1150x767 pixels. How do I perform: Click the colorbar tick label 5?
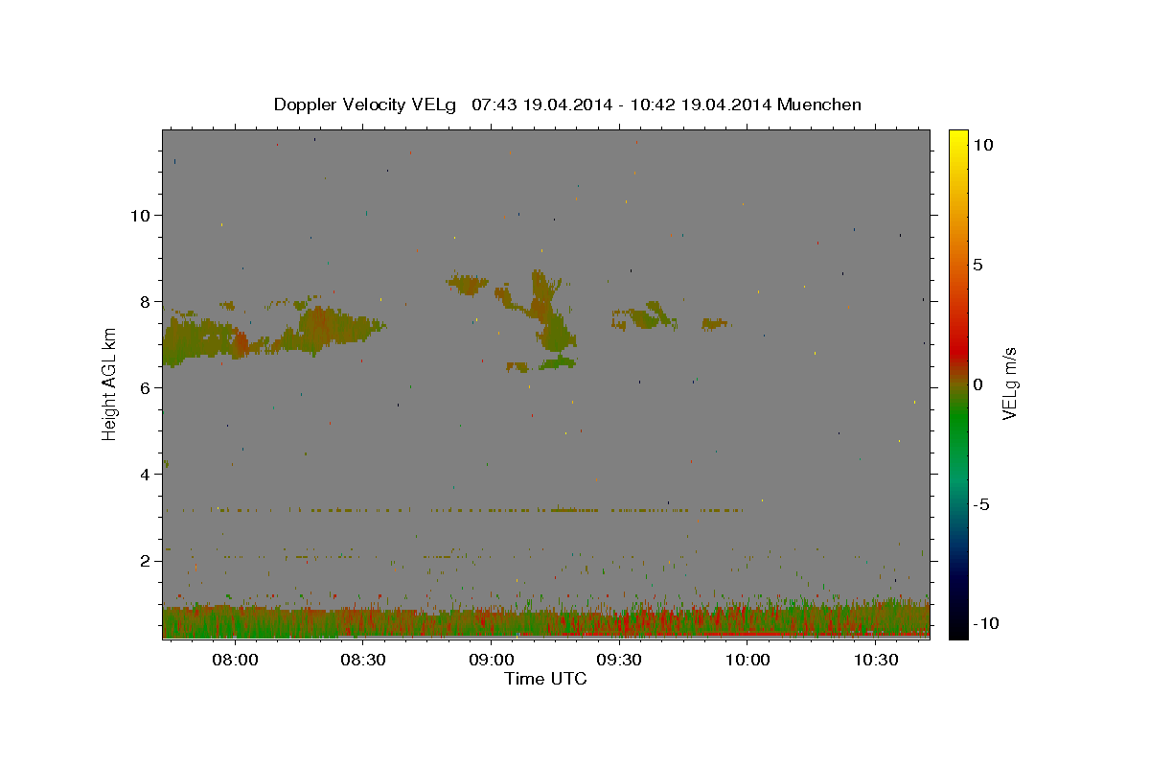coord(977,265)
